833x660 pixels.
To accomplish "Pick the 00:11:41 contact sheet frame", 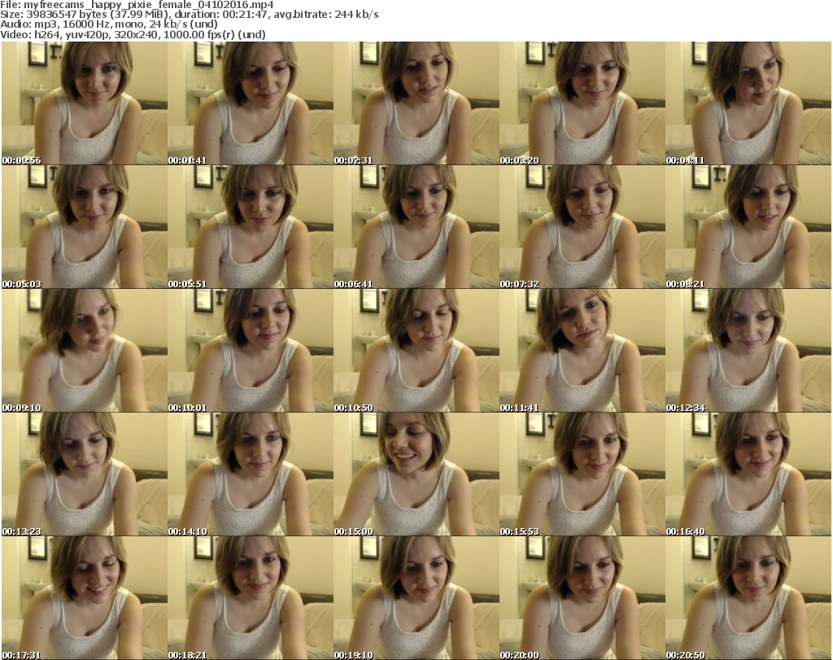I will 582,351.
